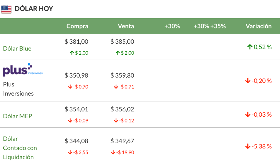
Task: Click Dólar Blue venta price $ 385,00
Action: [122, 42]
